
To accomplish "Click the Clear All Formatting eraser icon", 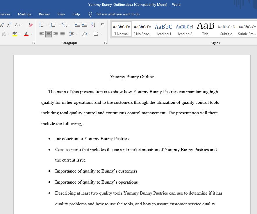I will coord(31,25).
